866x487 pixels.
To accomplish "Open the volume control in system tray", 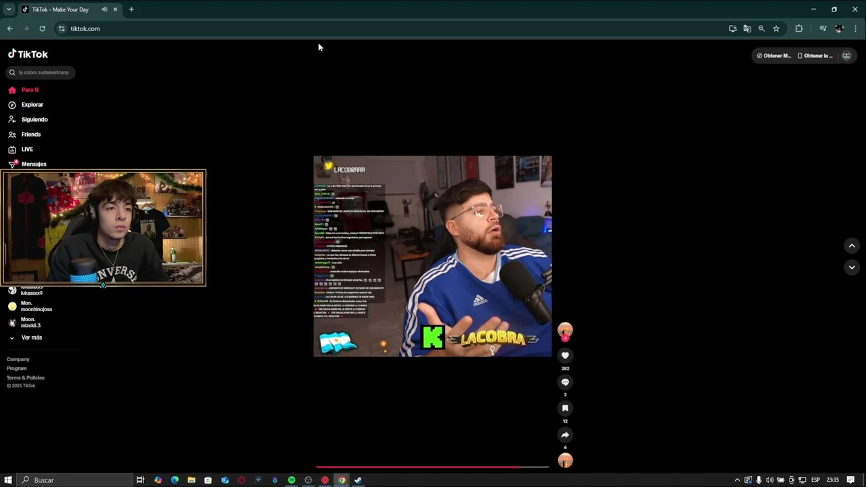I will [769, 480].
